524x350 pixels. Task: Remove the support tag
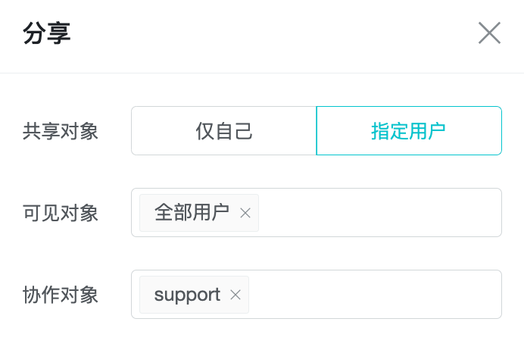(235, 295)
